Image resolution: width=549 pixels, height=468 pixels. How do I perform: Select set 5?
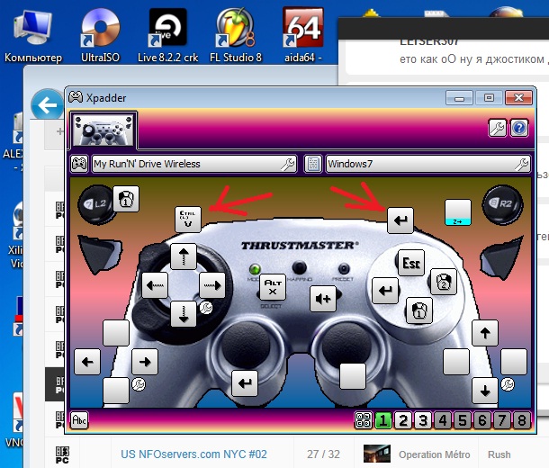click(x=463, y=420)
